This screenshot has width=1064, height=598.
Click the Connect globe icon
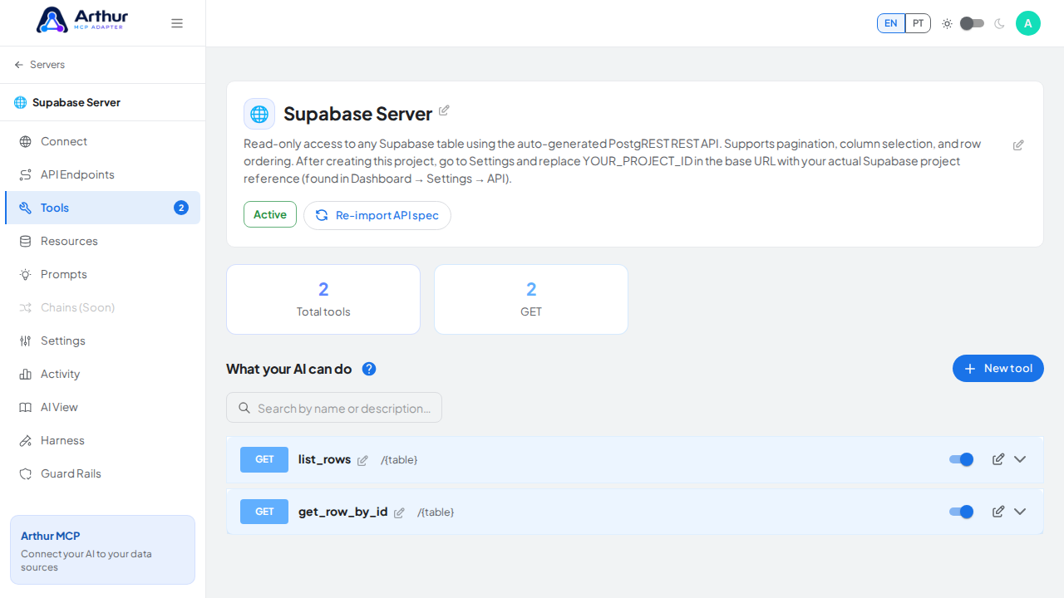tap(26, 141)
